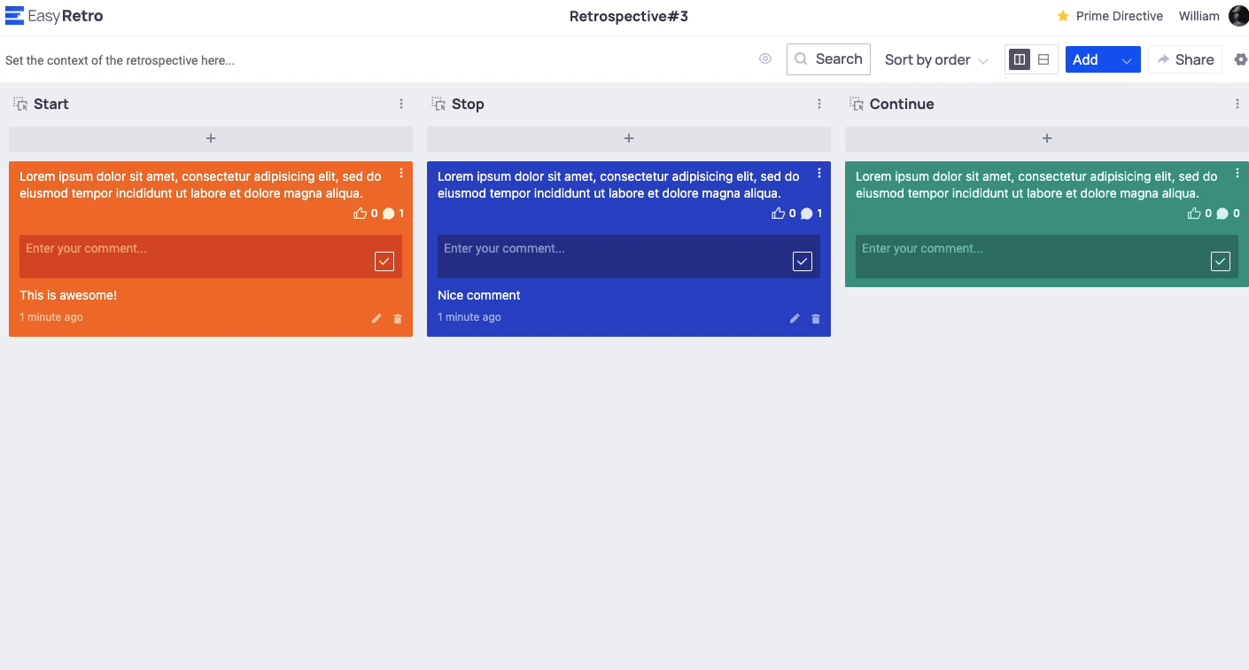Open the Stop column three-dot options menu
Image resolution: width=1249 pixels, height=670 pixels.
coord(819,105)
